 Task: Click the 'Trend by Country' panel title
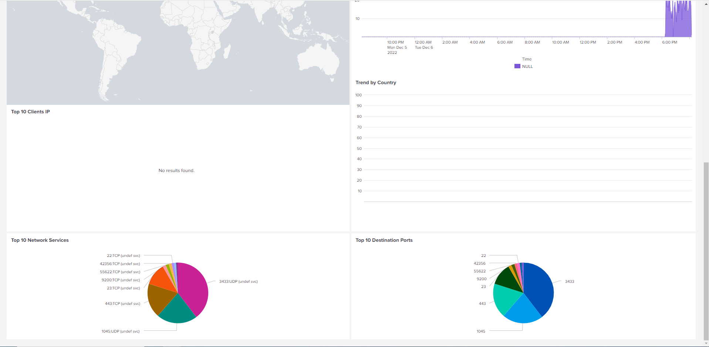point(376,82)
